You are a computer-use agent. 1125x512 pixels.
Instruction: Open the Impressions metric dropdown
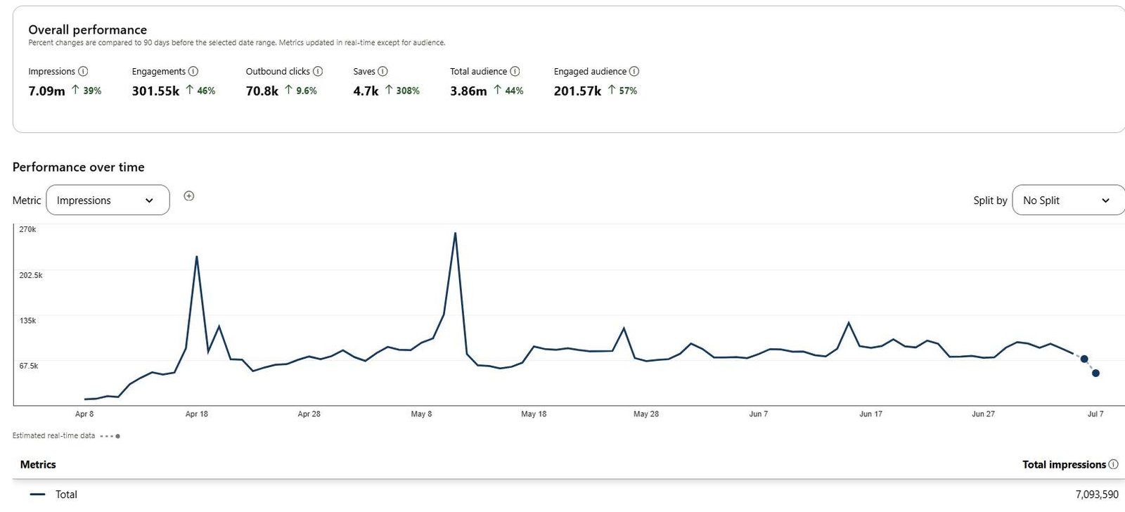pyautogui.click(x=108, y=200)
